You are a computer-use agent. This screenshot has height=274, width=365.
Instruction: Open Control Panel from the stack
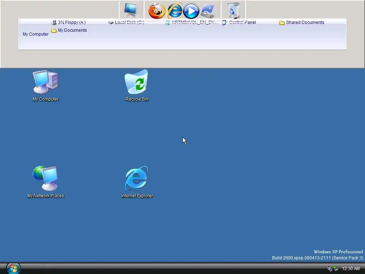click(239, 22)
